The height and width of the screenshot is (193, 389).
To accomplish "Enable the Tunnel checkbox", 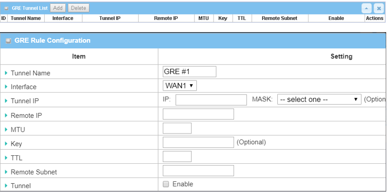I will point(166,184).
